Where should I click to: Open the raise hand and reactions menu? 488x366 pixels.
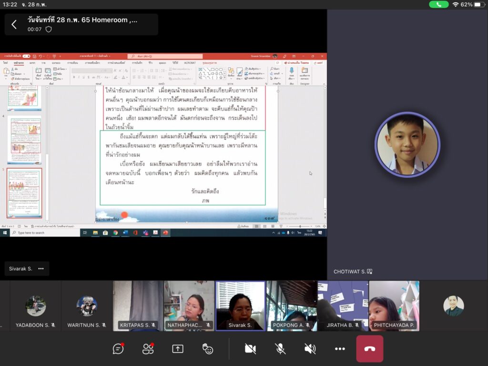pyautogui.click(x=208, y=349)
